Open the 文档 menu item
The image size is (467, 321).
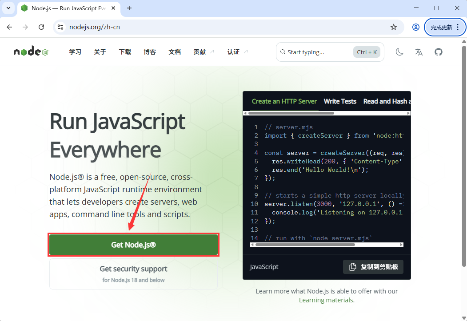tap(175, 52)
